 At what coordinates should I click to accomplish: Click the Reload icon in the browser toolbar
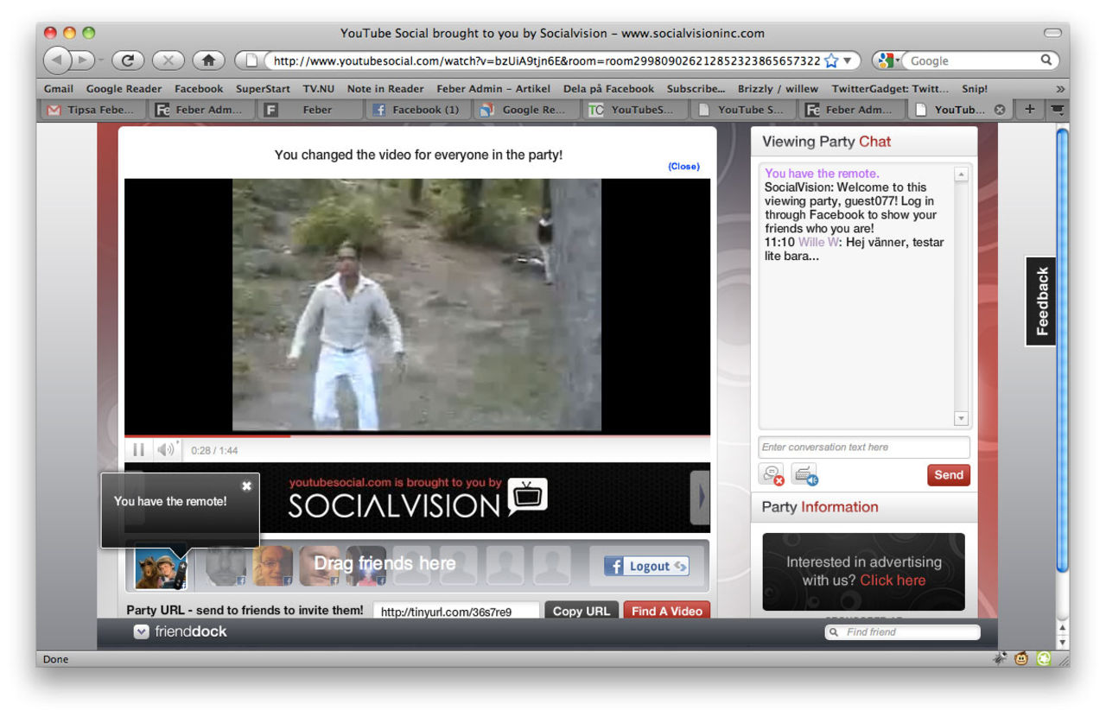(128, 60)
